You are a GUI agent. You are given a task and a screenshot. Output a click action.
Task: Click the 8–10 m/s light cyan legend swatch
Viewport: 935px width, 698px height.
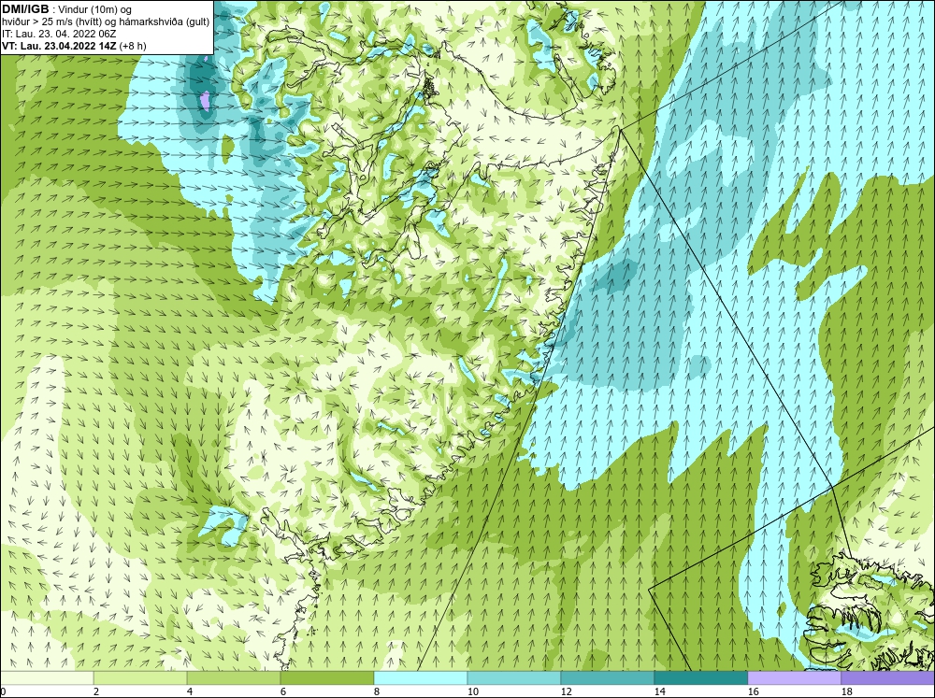[421, 678]
